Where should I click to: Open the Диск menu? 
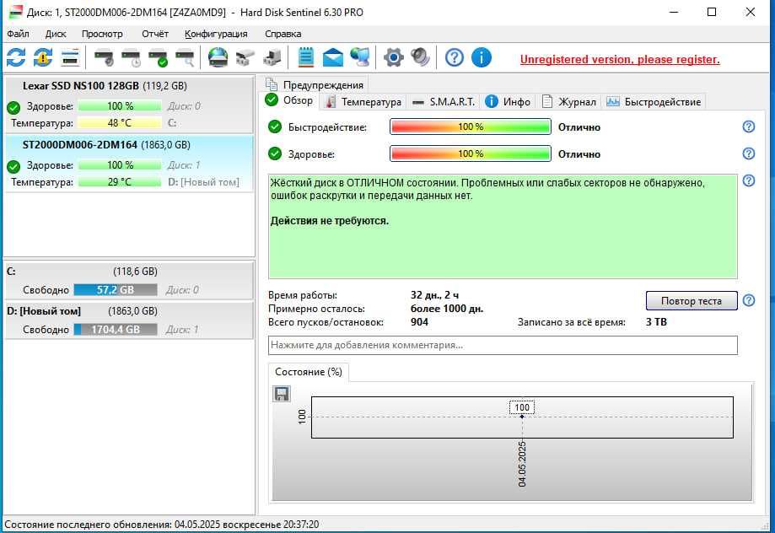56,34
